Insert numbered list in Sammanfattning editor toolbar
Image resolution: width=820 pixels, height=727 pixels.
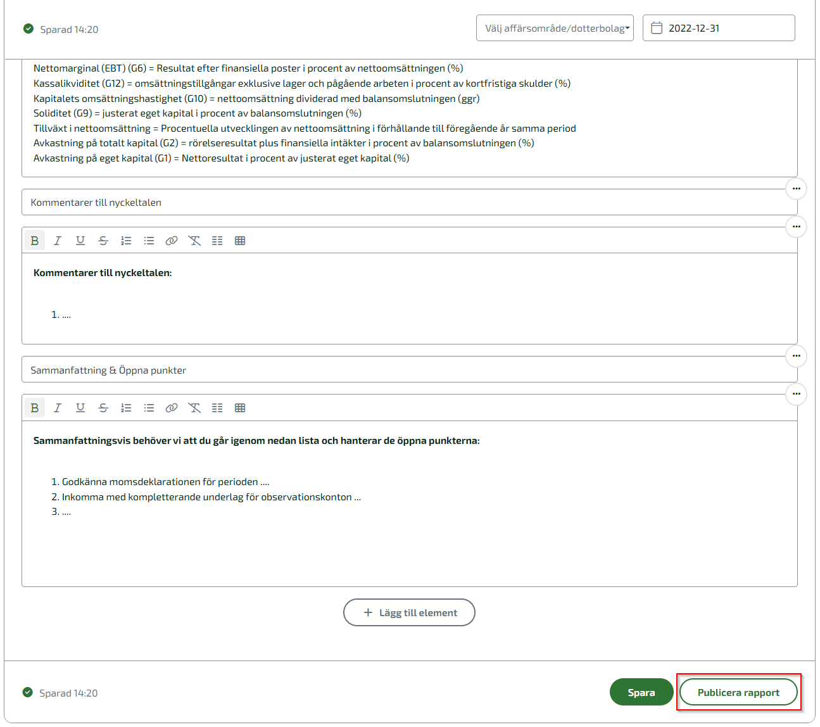[126, 408]
